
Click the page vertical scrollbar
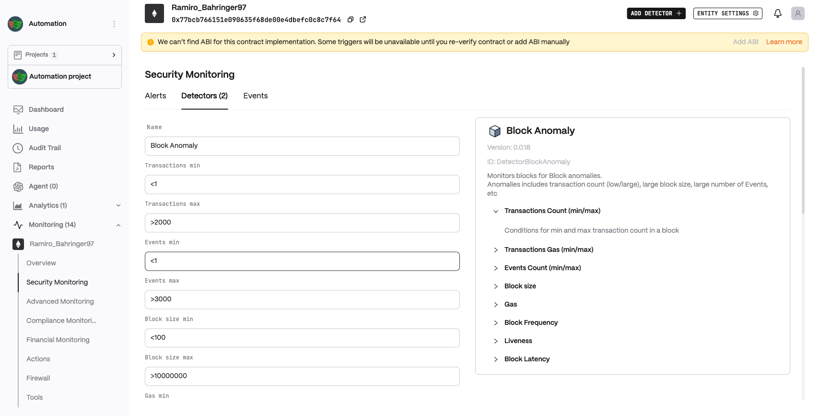pos(803,141)
